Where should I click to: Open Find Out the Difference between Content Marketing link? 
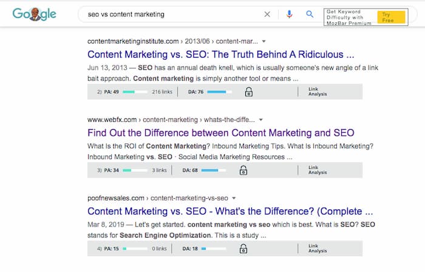pos(221,133)
